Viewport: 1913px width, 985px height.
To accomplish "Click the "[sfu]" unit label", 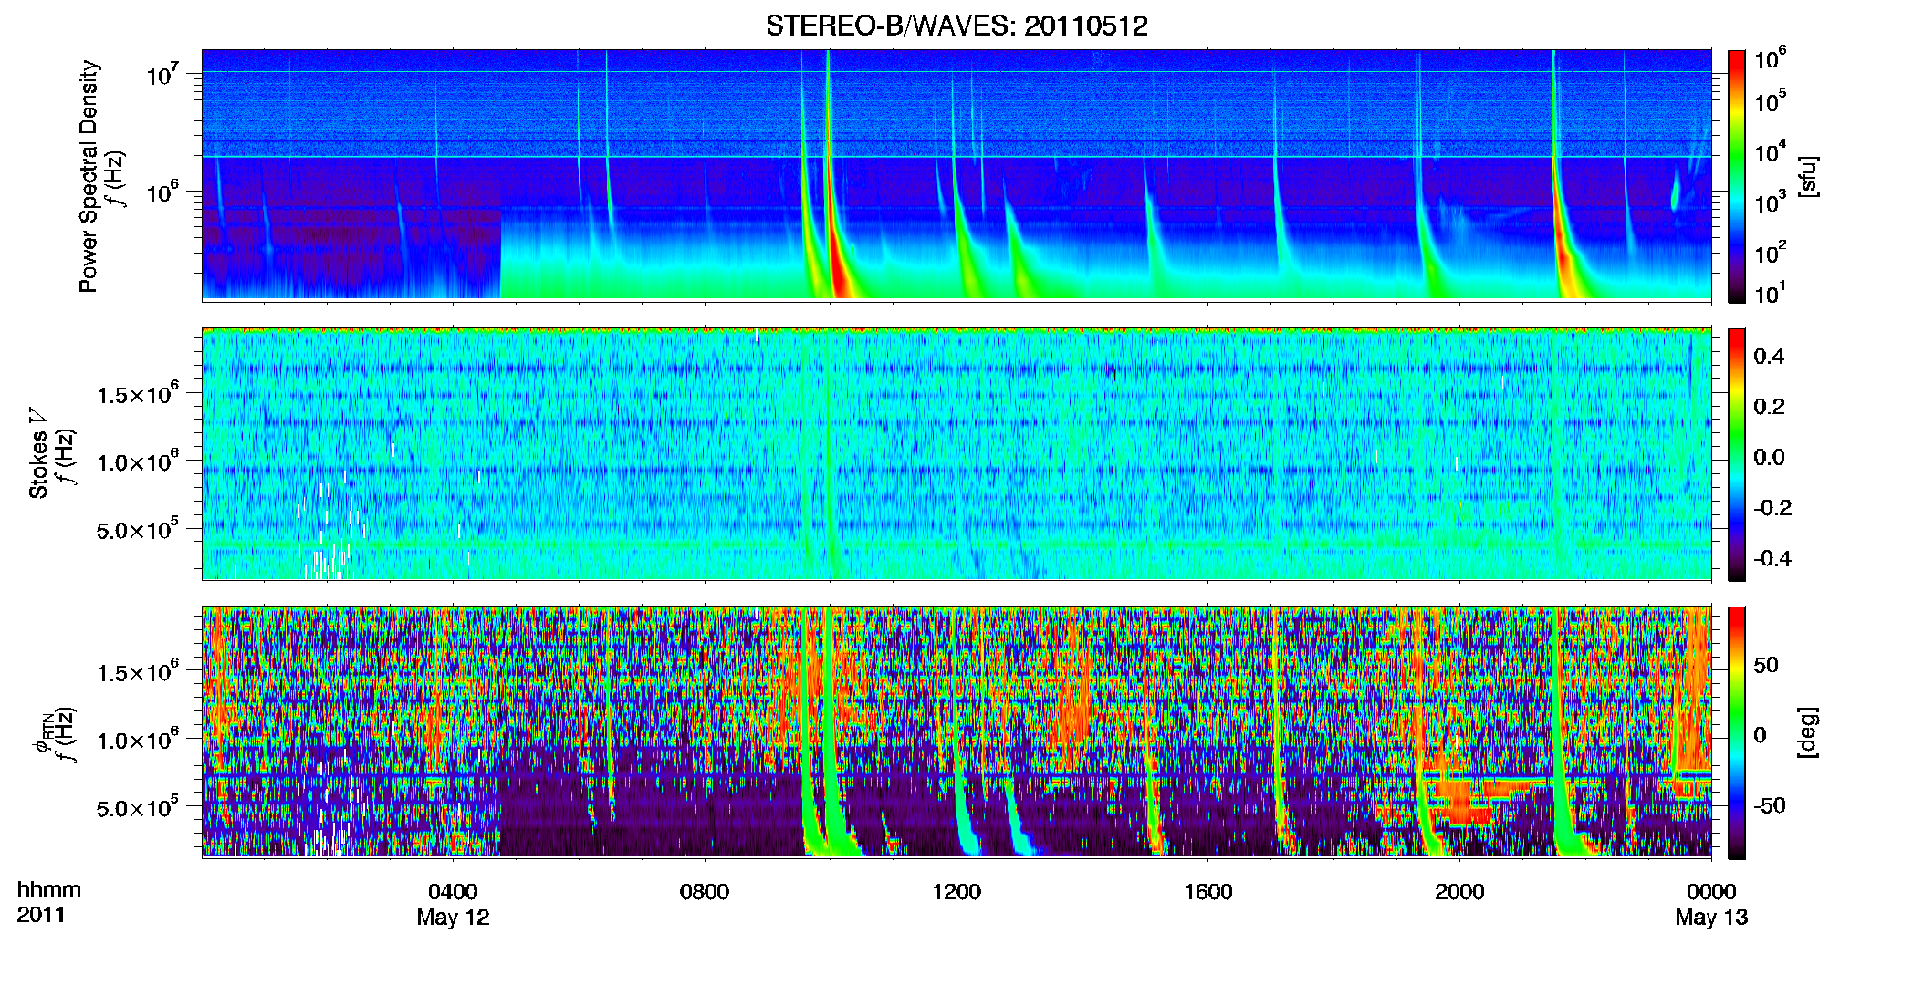I will [1807, 176].
